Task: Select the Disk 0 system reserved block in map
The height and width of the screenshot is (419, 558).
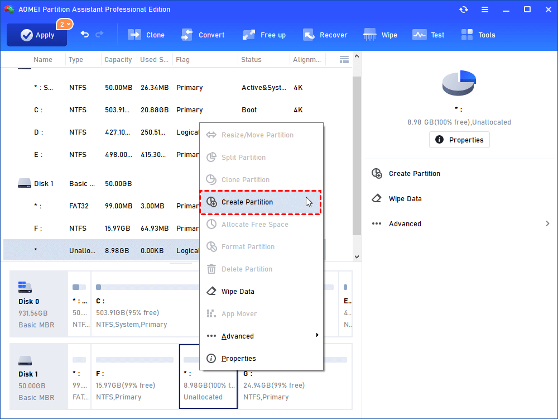Action: [79, 304]
